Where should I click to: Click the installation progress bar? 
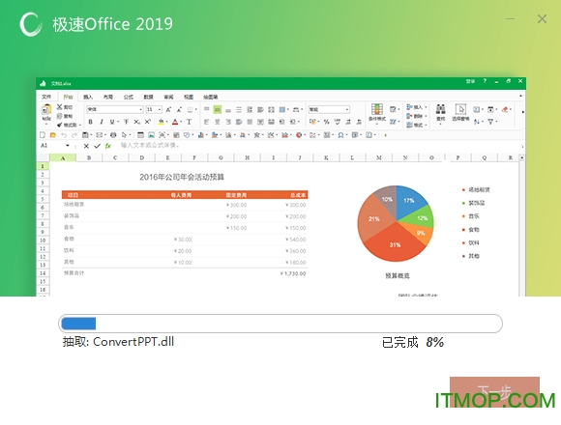280,324
